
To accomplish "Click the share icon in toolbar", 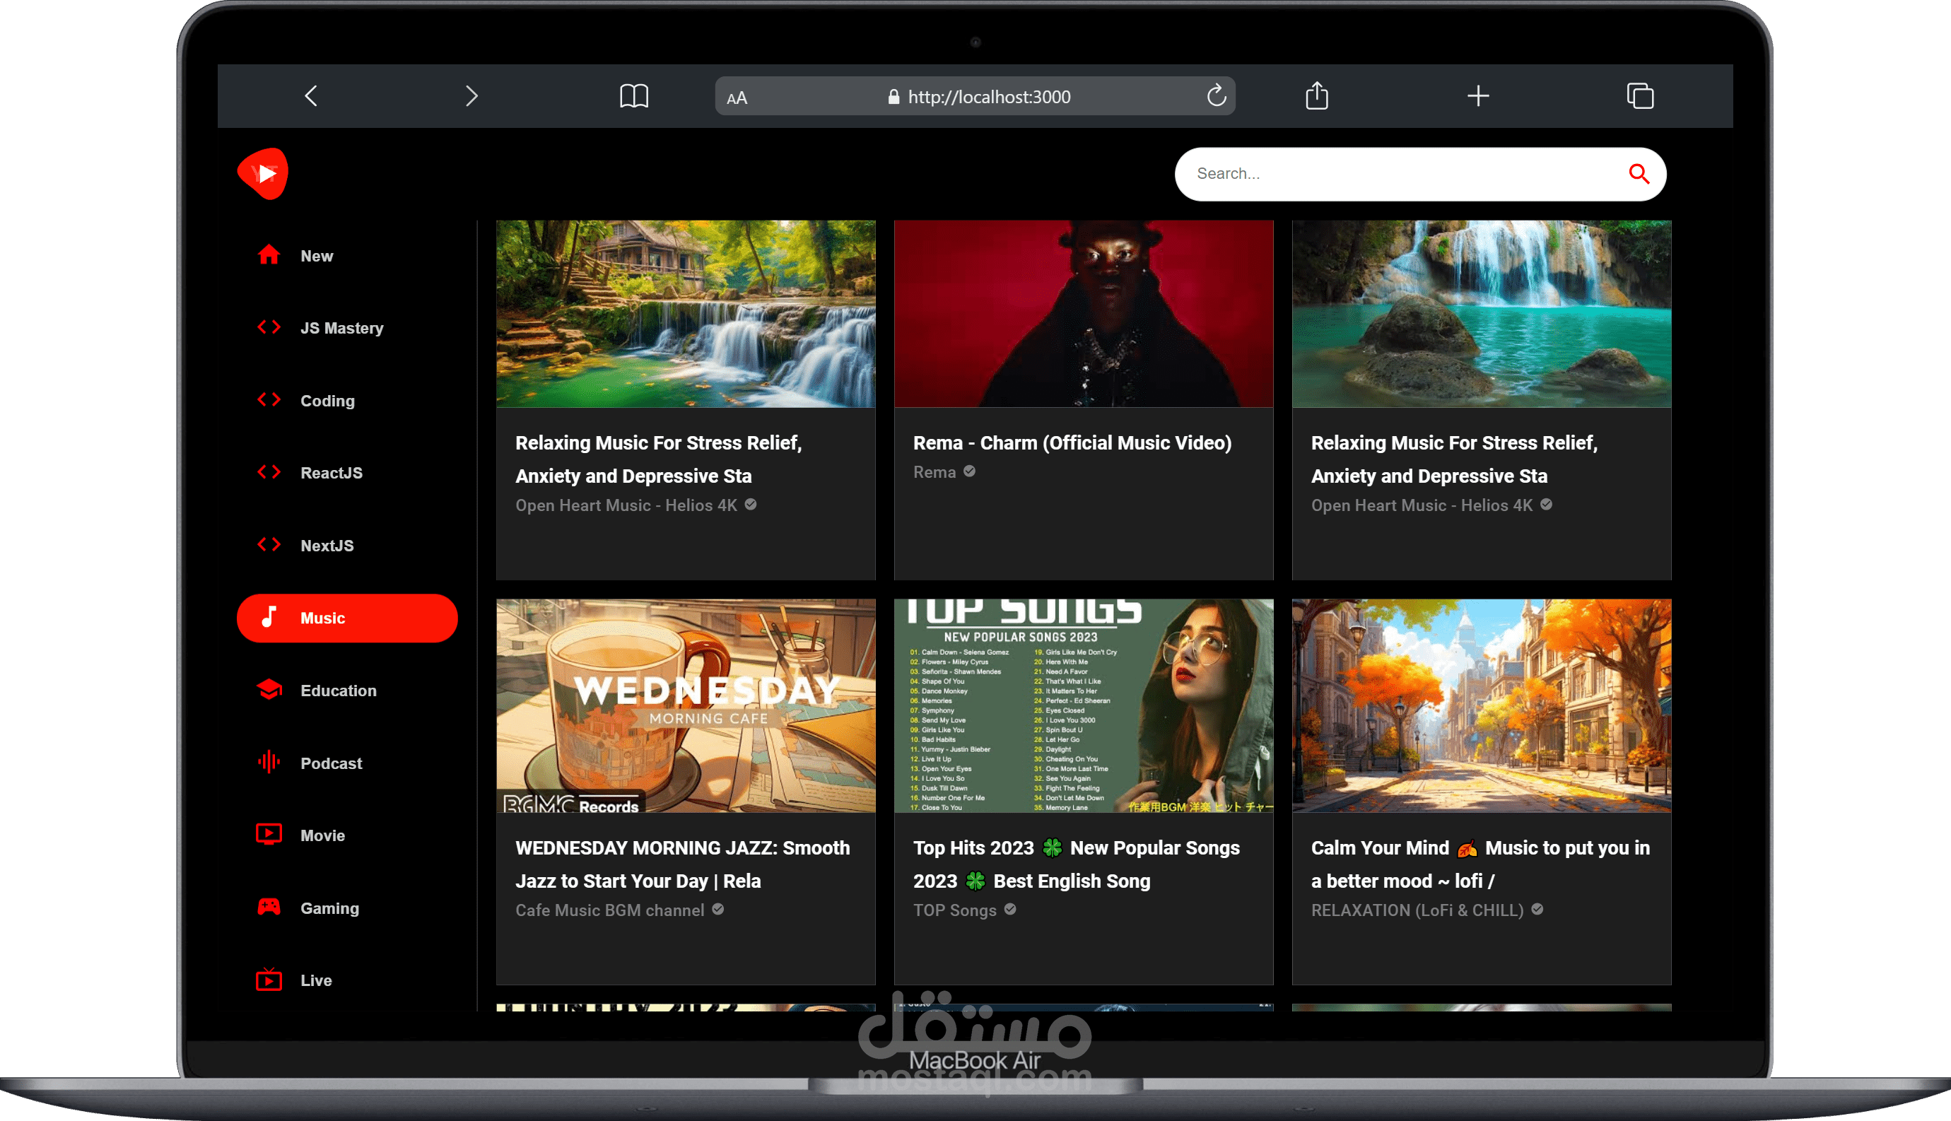I will pos(1317,96).
